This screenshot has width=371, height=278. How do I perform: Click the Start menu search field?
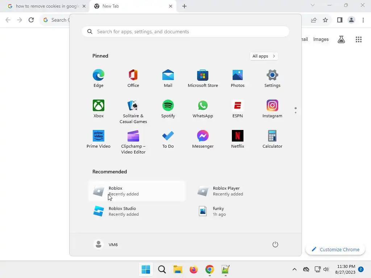(185, 32)
